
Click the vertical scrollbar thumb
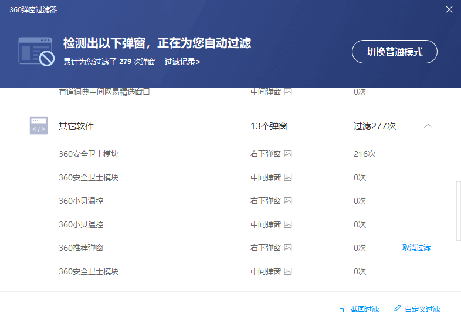click(458, 211)
